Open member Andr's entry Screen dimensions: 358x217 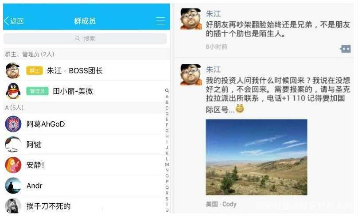87,186
